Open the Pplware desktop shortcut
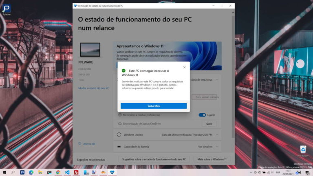Viewport: 313px width, 176px height. tap(7, 9)
